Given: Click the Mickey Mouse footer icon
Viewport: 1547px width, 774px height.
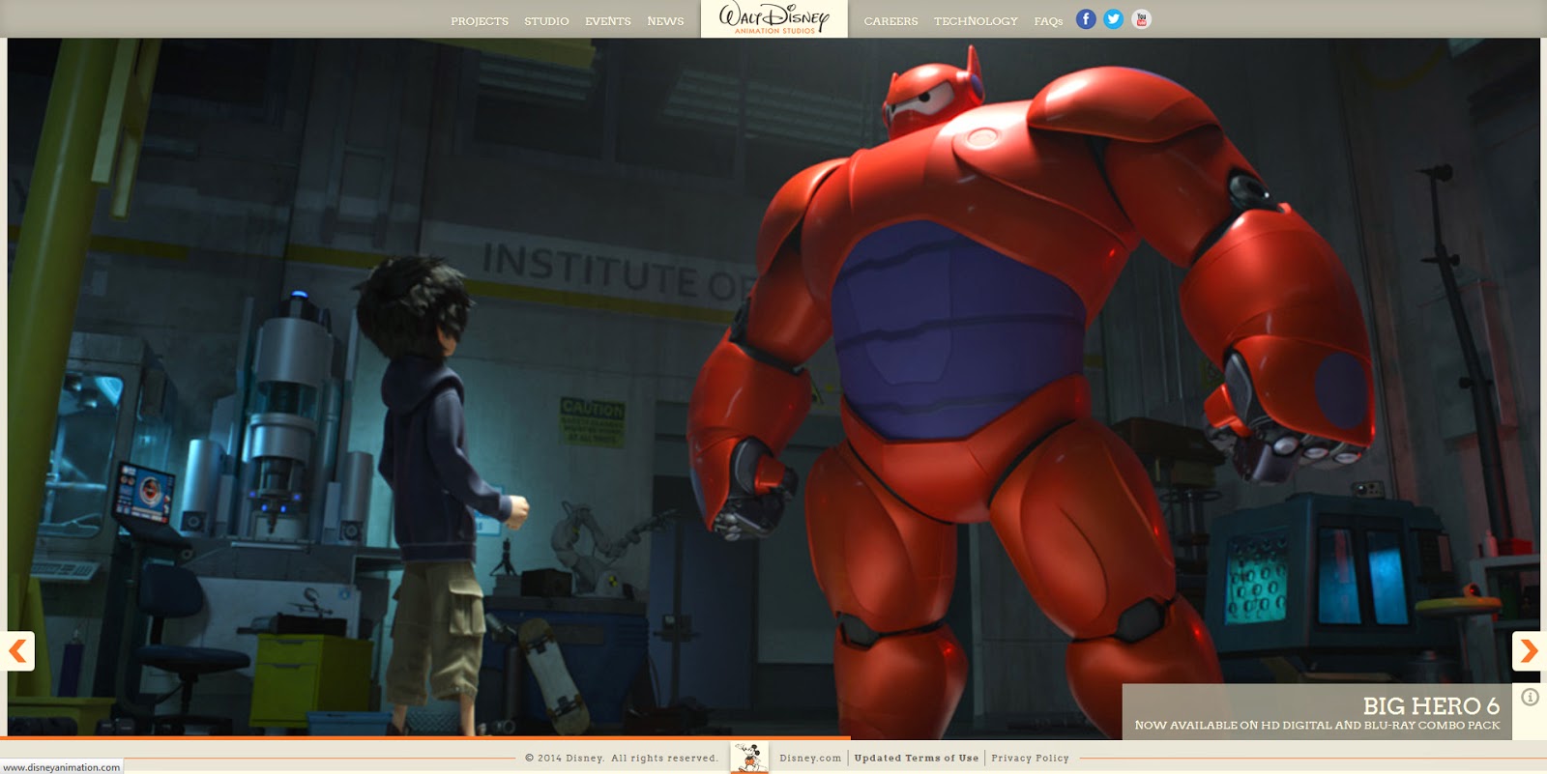Looking at the screenshot, I should pos(749,758).
